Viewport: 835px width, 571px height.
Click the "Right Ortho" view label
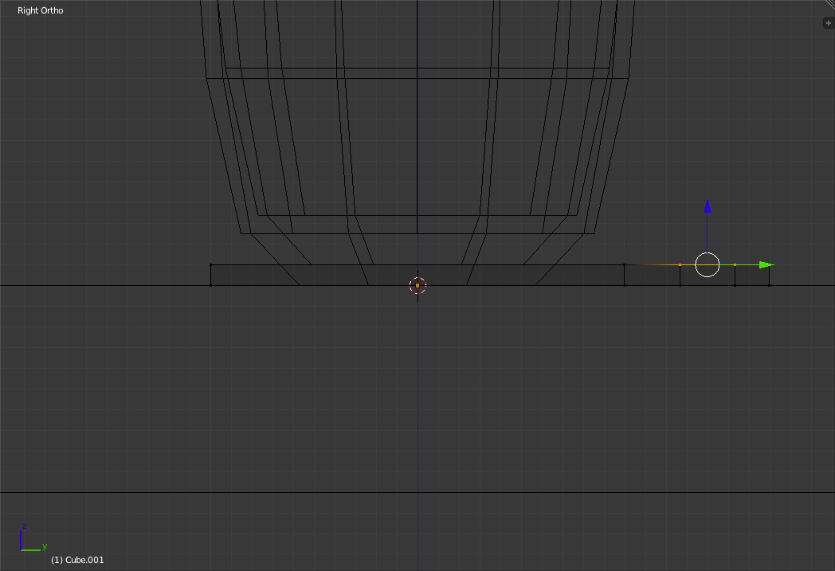coord(41,10)
